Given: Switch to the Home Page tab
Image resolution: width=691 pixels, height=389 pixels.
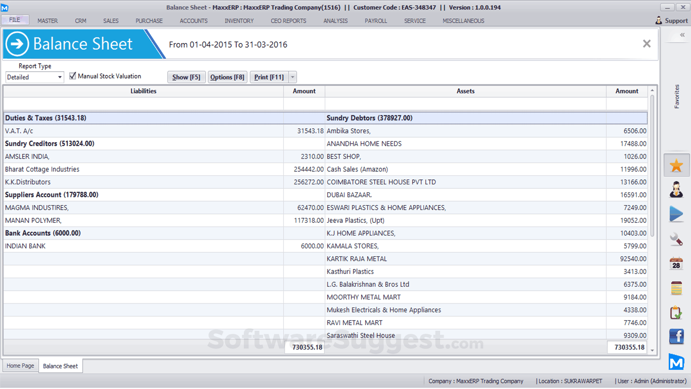Looking at the screenshot, I should coord(21,366).
